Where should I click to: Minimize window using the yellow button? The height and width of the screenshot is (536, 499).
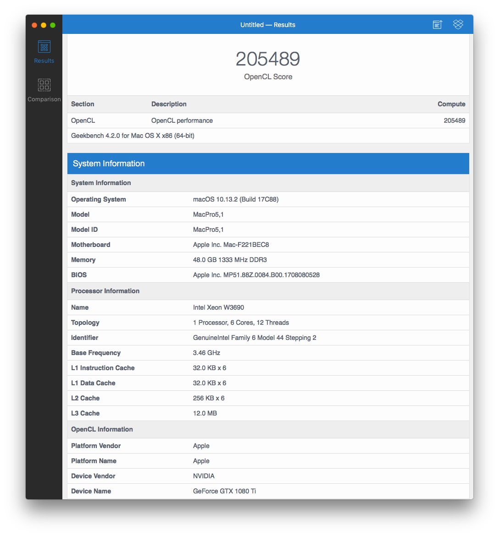(44, 25)
